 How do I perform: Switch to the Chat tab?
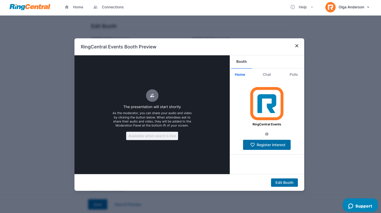pyautogui.click(x=267, y=75)
